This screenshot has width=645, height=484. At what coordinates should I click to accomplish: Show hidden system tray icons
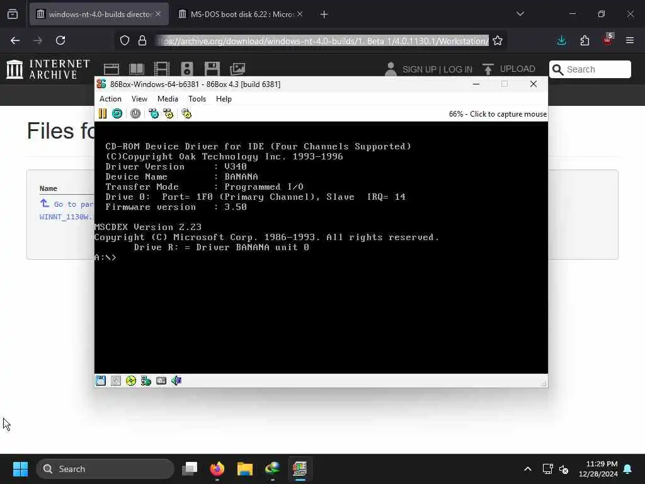coord(528,469)
